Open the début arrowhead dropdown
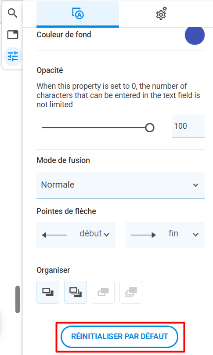This screenshot has width=213, height=355. point(76,235)
